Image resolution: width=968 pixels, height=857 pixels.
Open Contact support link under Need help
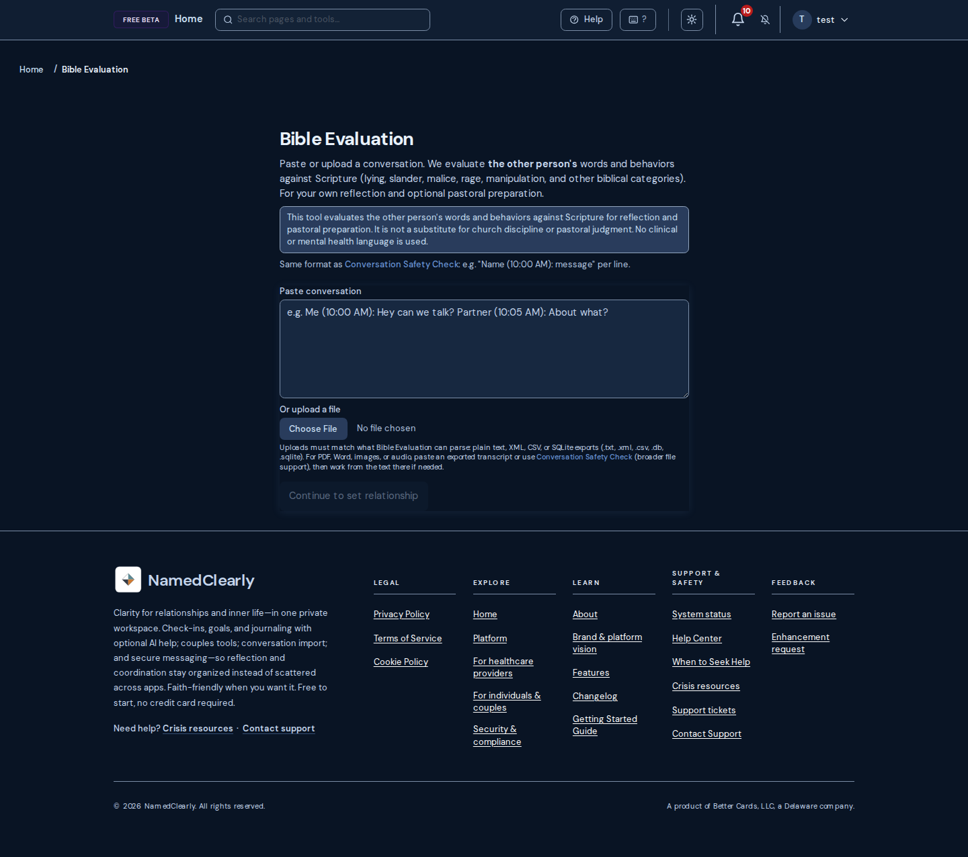(x=278, y=728)
